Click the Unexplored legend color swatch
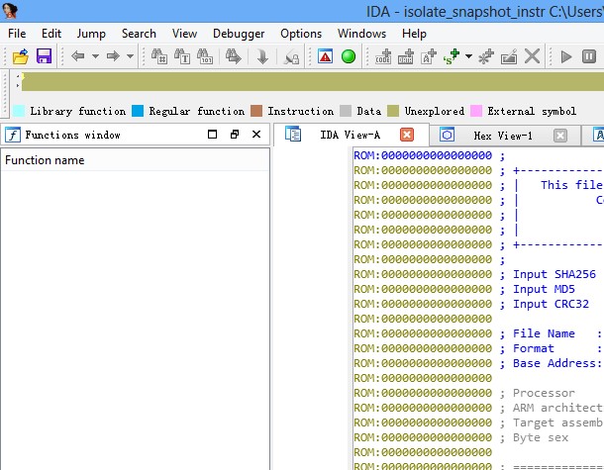The image size is (604, 470). (x=393, y=111)
